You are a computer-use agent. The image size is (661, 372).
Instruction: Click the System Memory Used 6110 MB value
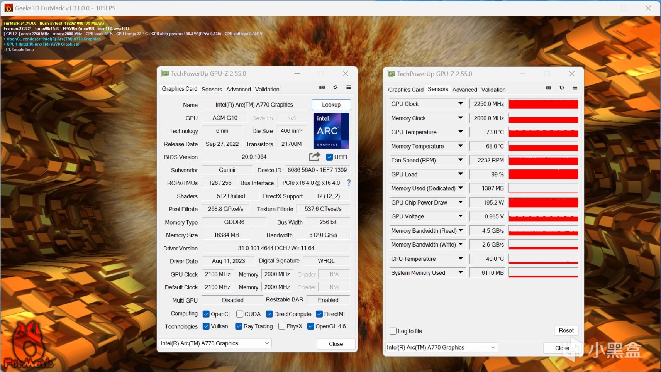488,273
